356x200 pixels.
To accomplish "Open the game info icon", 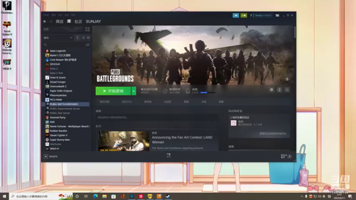I will click(279, 90).
